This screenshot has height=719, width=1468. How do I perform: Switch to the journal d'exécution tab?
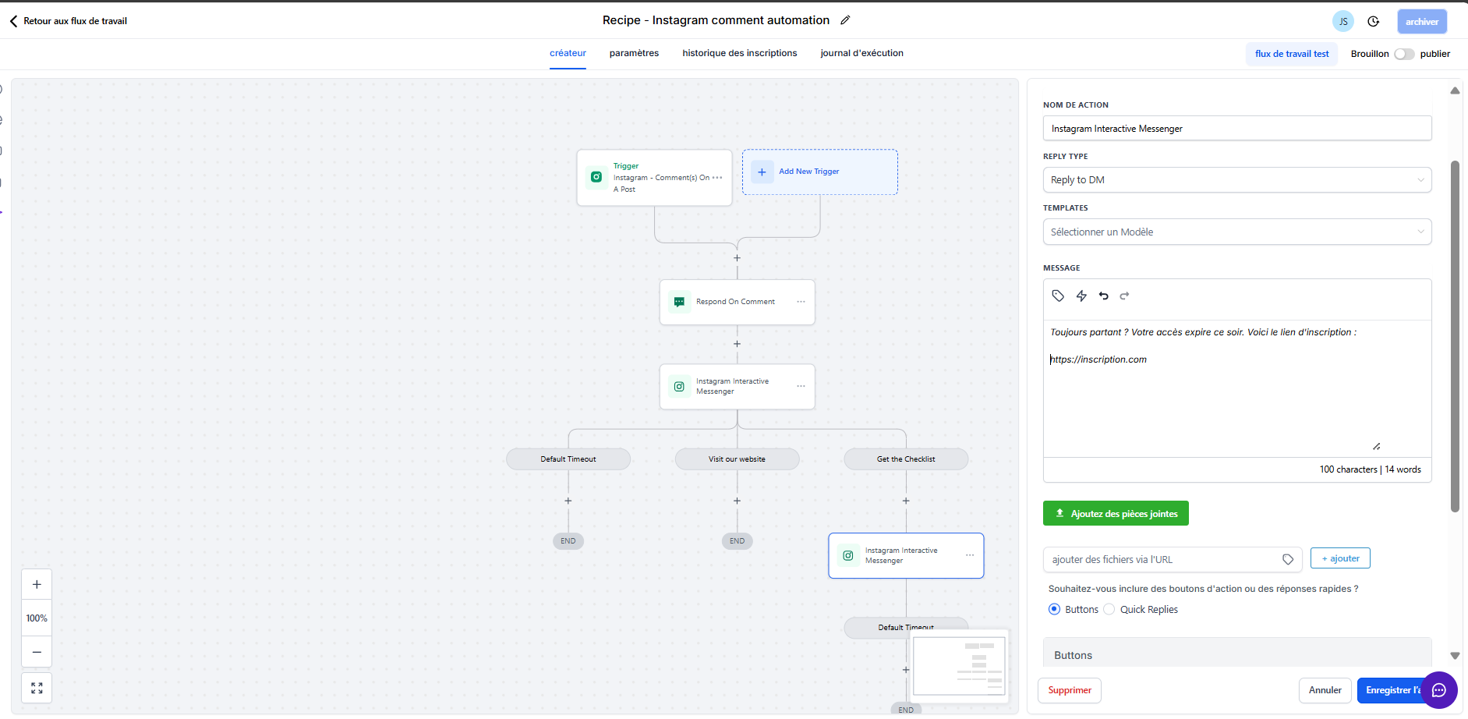tap(861, 53)
